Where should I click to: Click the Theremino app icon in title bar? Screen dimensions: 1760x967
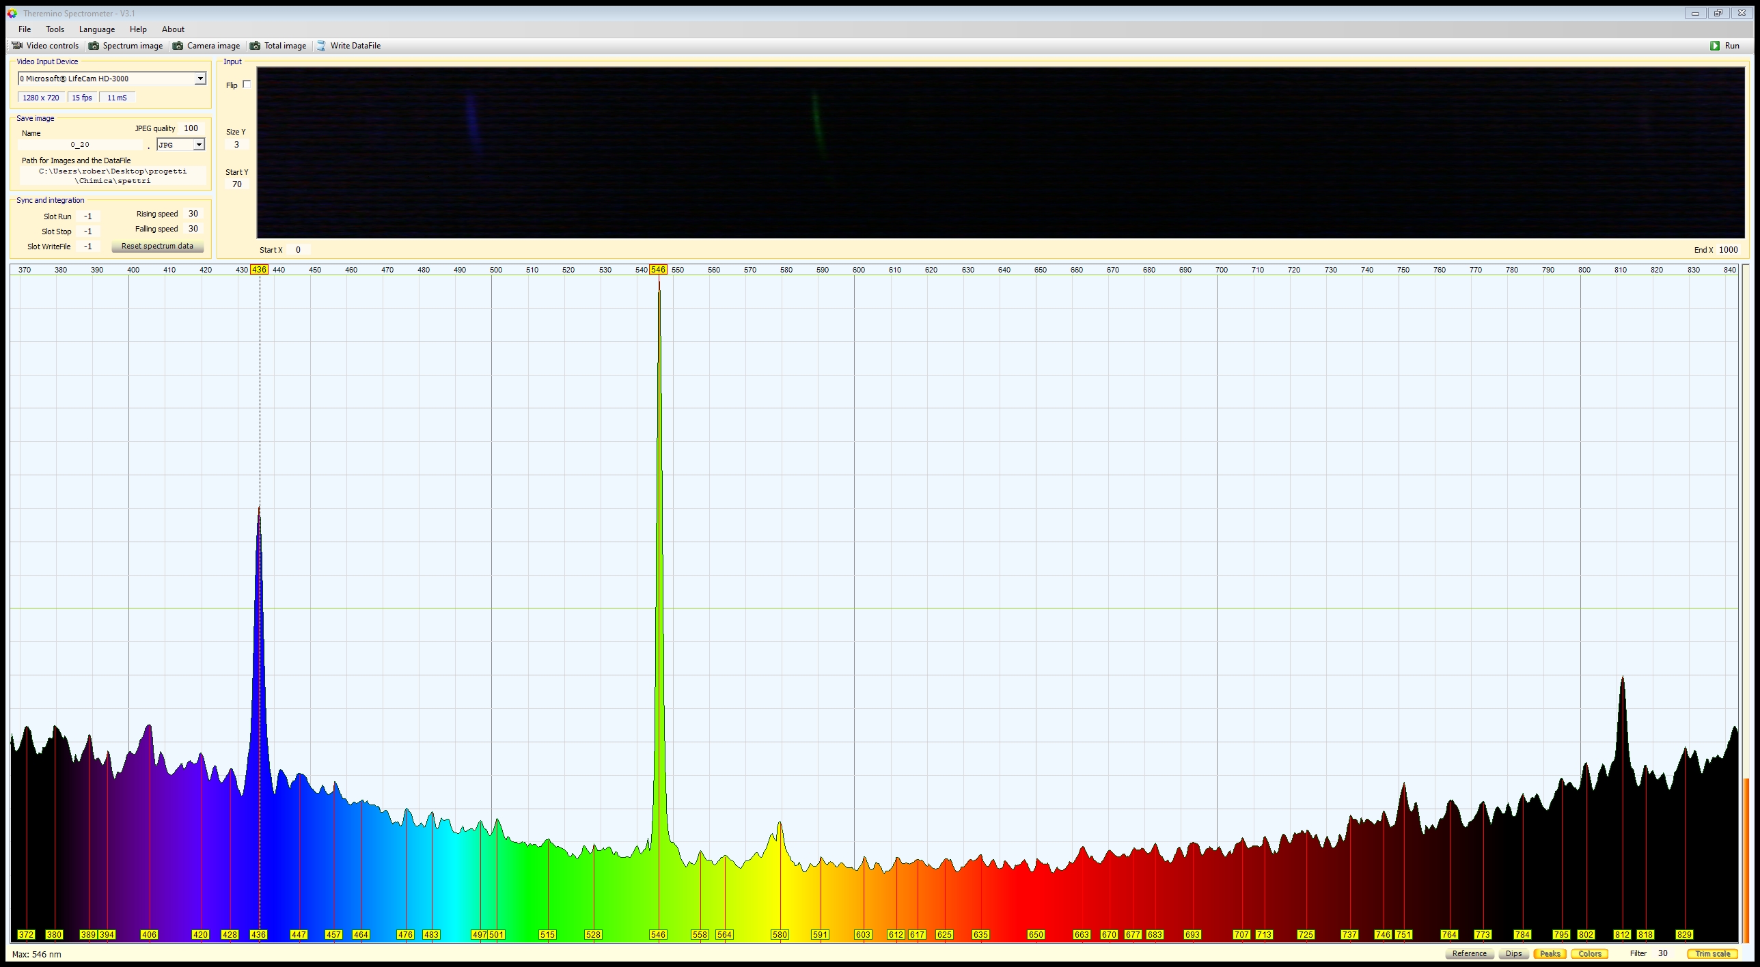12,13
